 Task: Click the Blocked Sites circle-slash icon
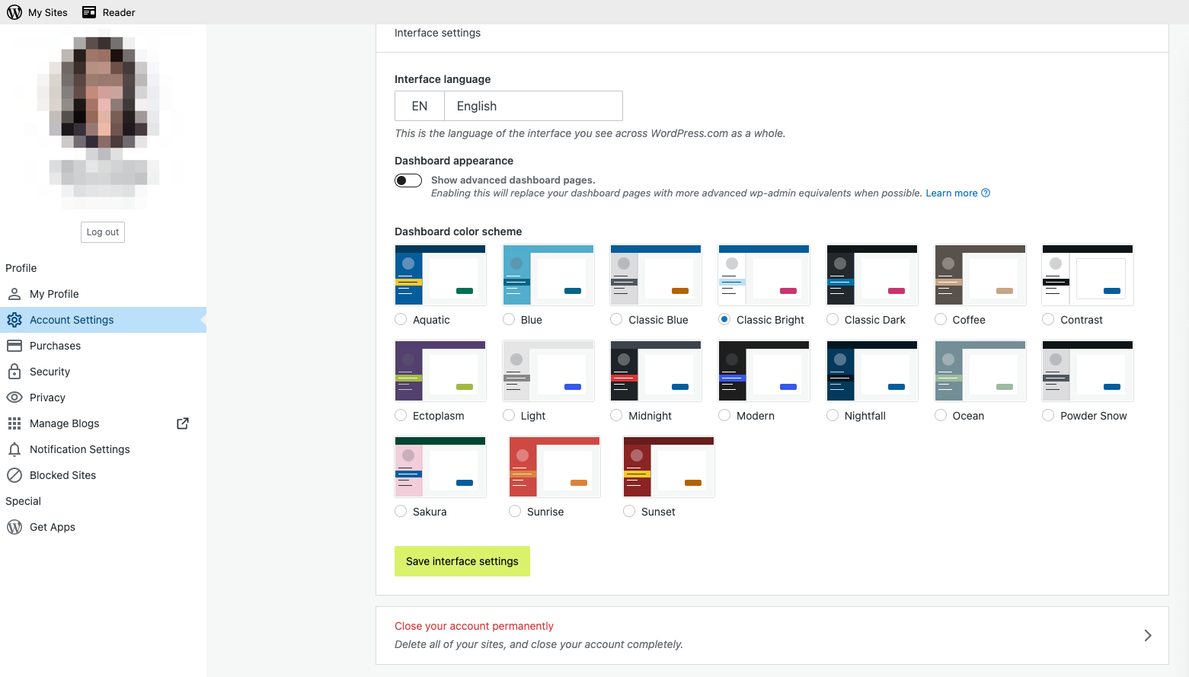(x=14, y=475)
